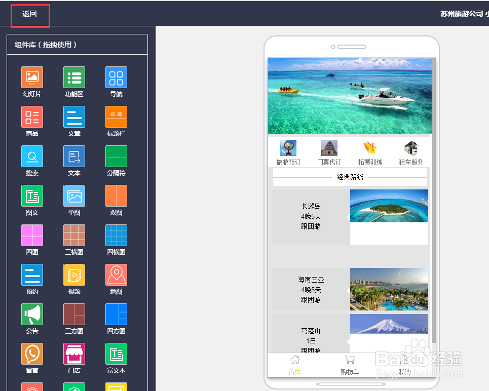Click the 长滩岛 island photo

tap(389, 206)
